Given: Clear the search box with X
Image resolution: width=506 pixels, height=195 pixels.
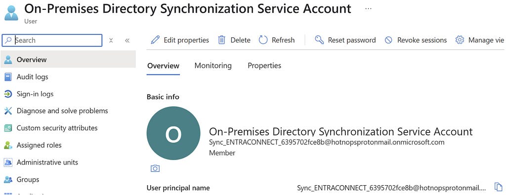Looking at the screenshot, I should pos(111,40).
